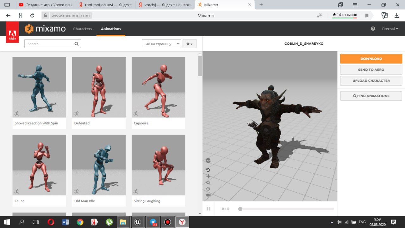Select the Old Man Idle animation

[x=99, y=171]
